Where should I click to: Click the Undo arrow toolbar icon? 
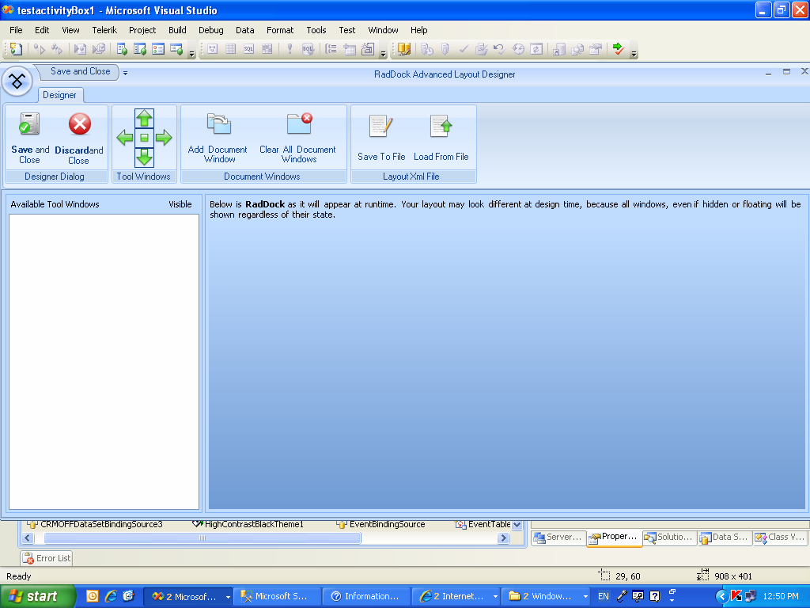click(498, 49)
